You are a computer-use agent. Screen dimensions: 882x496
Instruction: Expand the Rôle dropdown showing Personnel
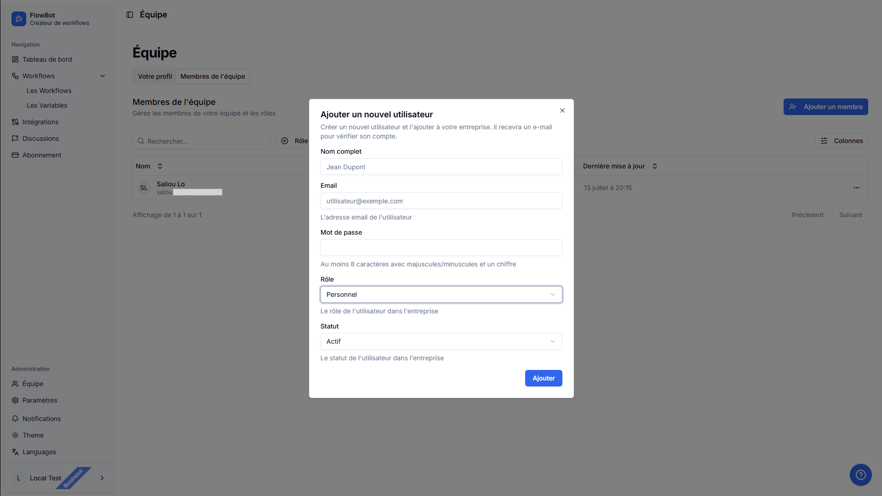(441, 294)
